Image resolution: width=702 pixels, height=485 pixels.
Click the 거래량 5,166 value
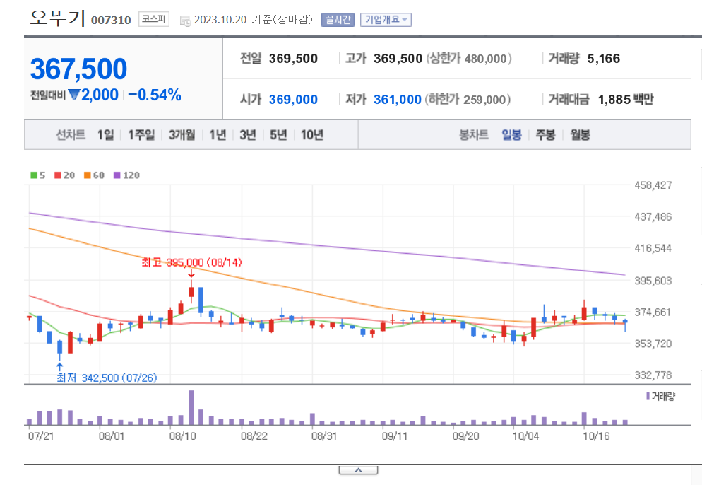(x=604, y=59)
